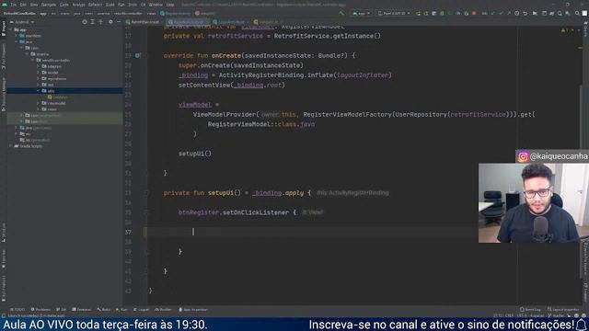Open the File menu
589x331 pixels.
13,5
